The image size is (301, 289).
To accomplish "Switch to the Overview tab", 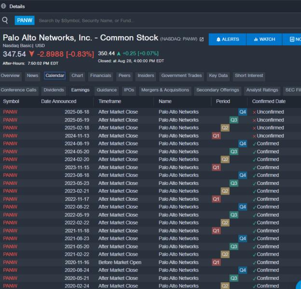I will pyautogui.click(x=10, y=76).
